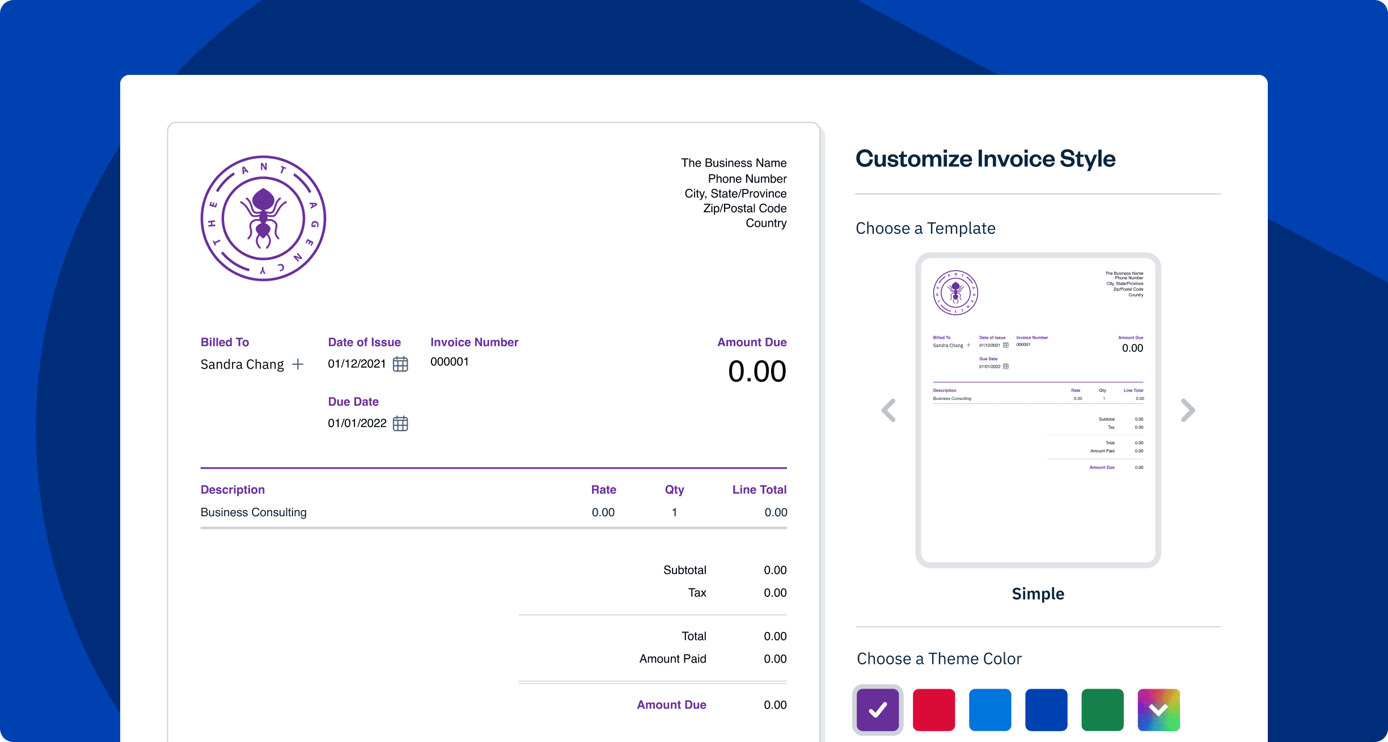This screenshot has width=1388, height=742.
Task: Click the ant agency logo on invoice
Action: point(263,218)
